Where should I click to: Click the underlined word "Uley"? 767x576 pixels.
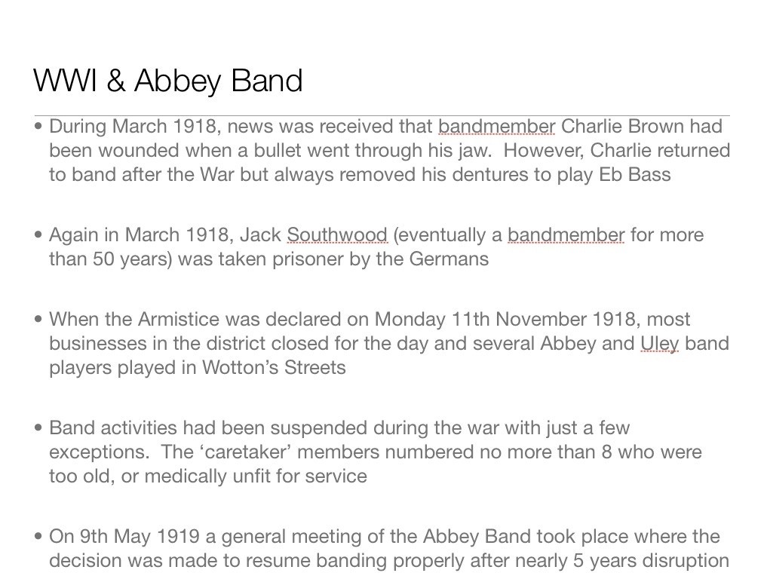click(660, 344)
